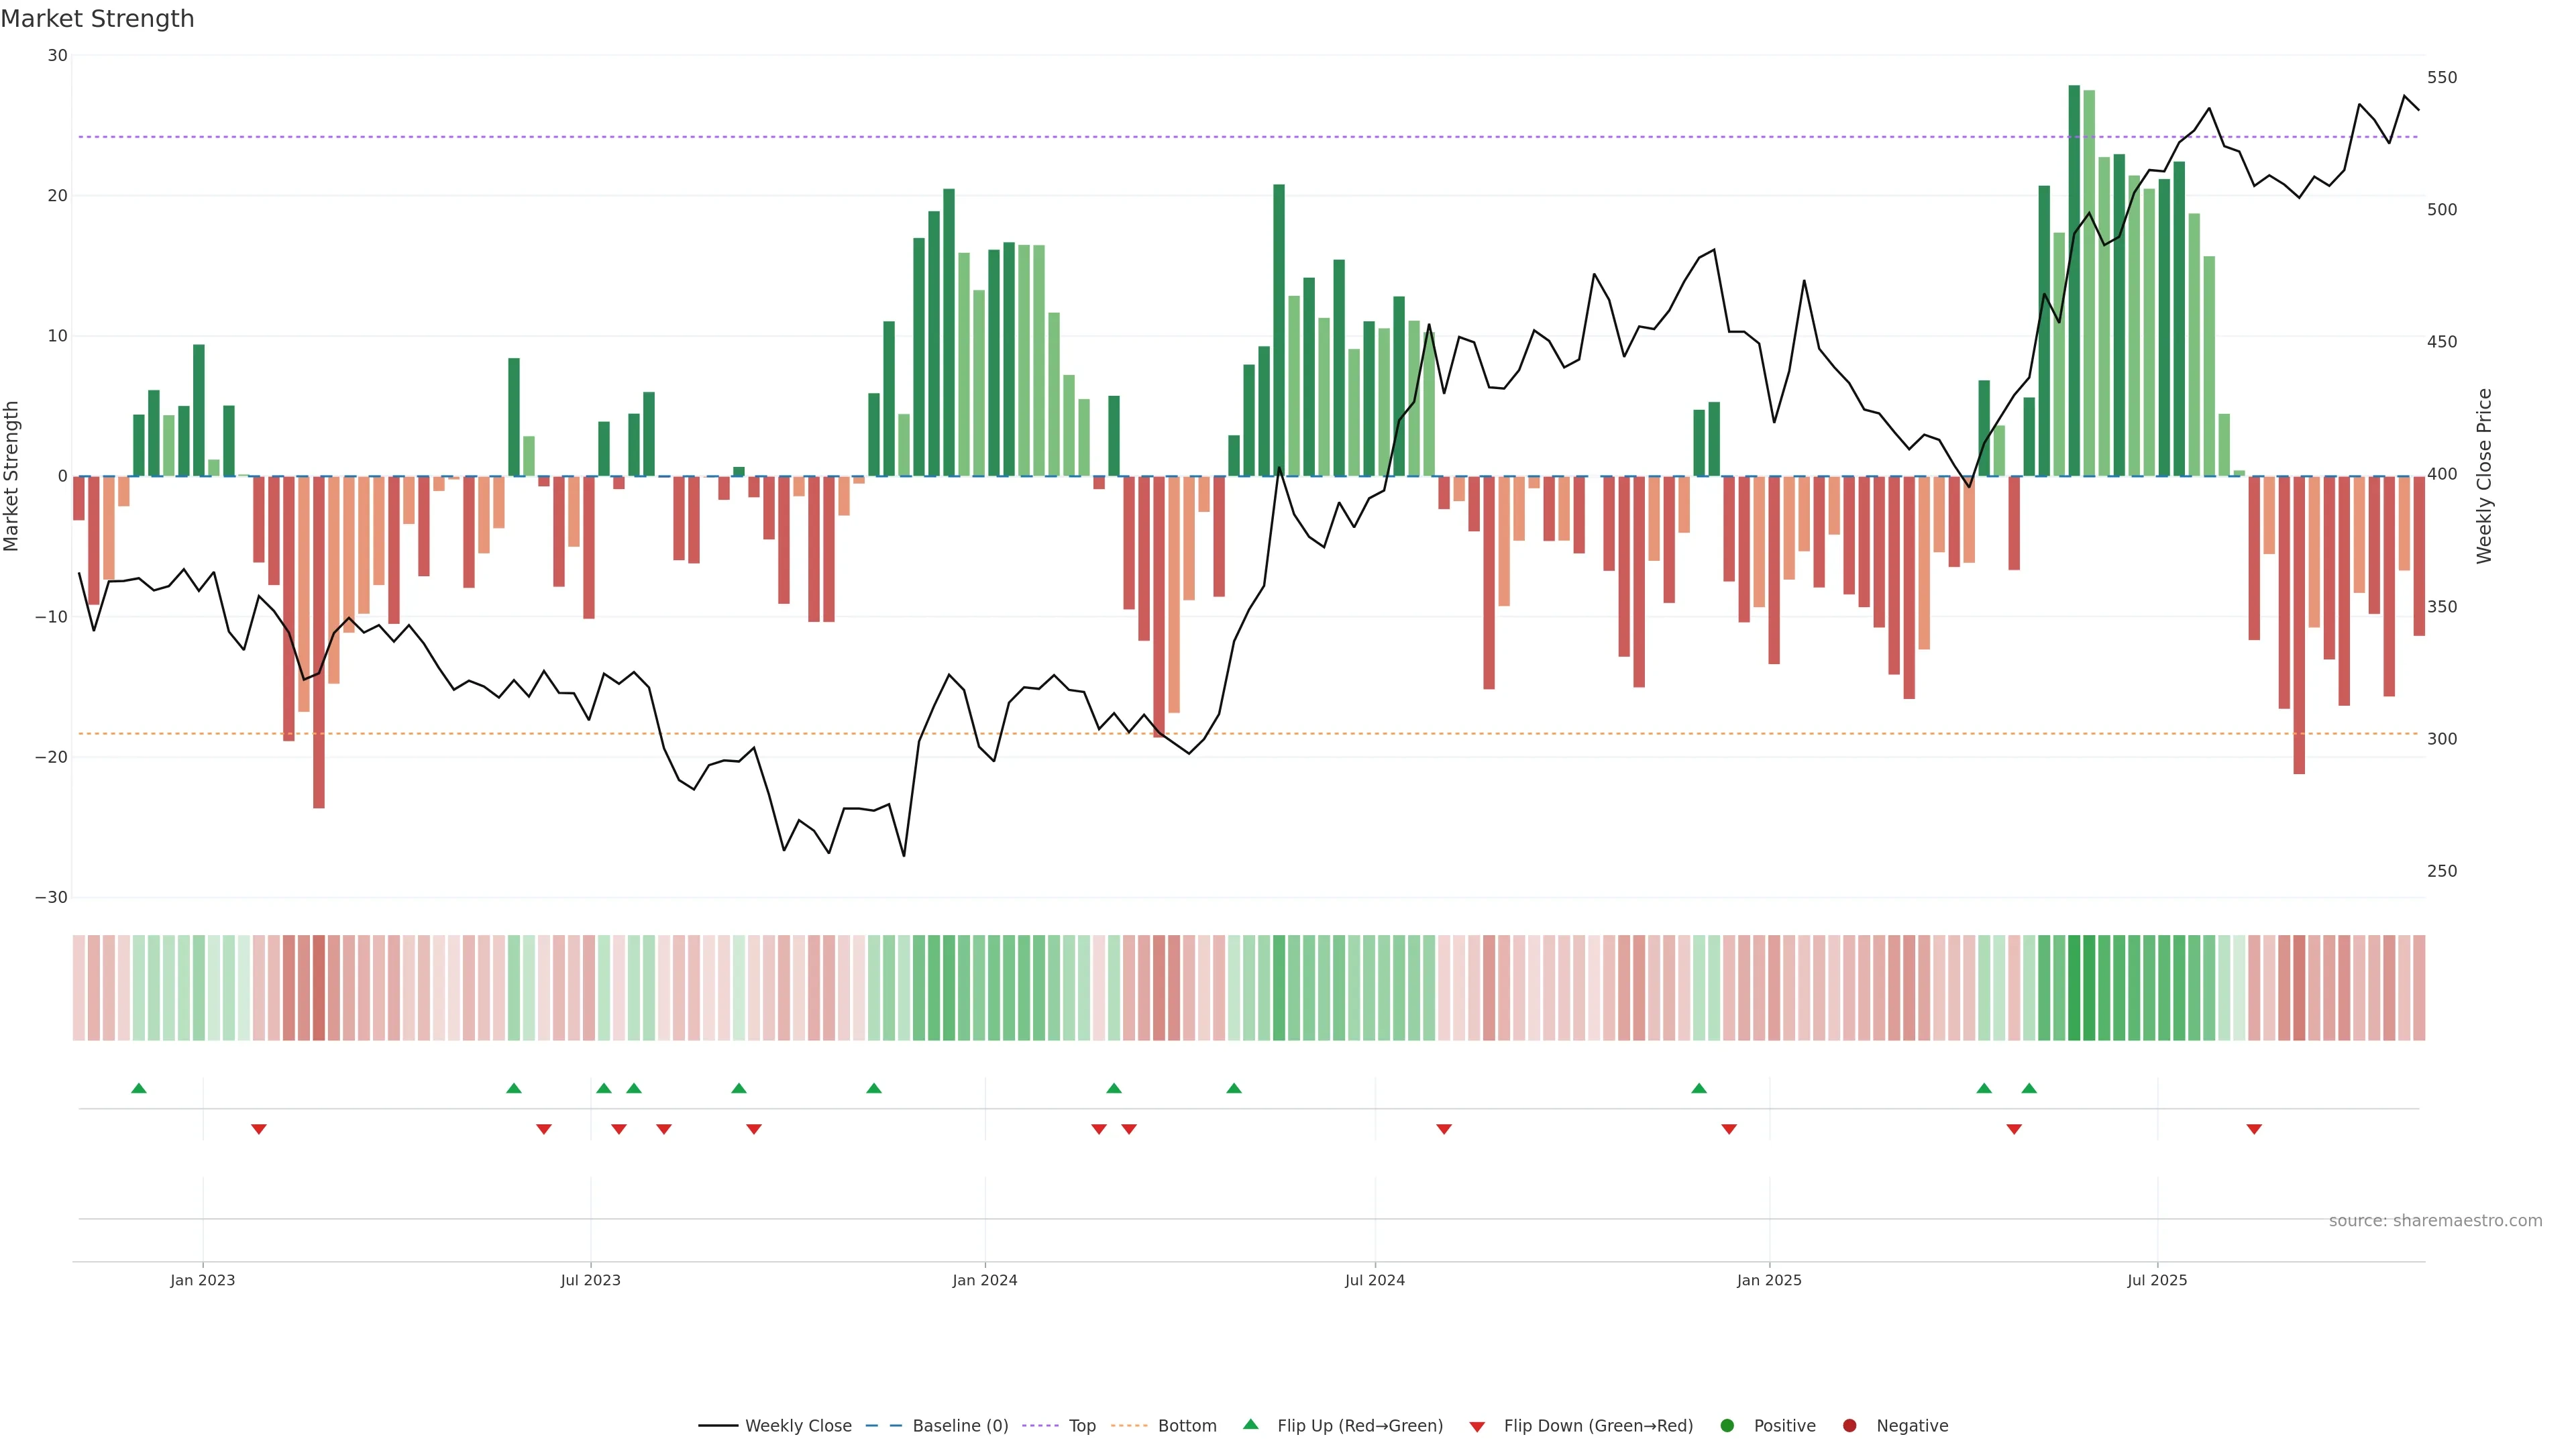
Task: Click the Negative red circle legend icon
Action: point(1849,1426)
